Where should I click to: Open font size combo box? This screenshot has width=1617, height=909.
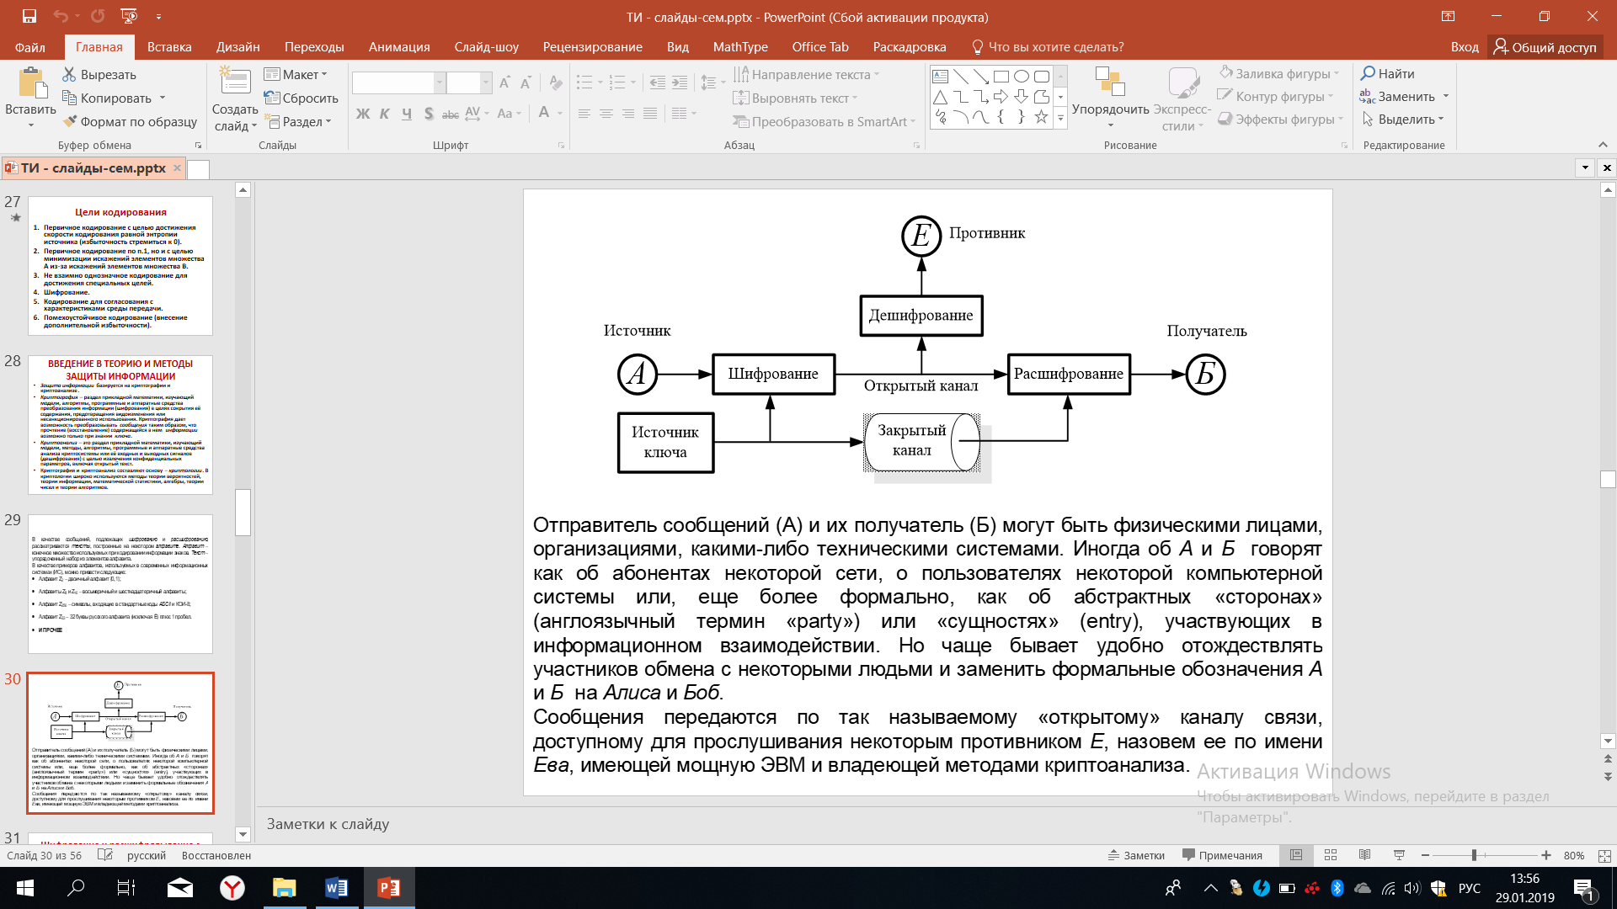pyautogui.click(x=468, y=82)
